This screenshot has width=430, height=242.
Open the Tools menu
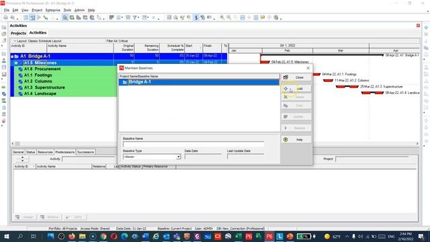pos(67,10)
